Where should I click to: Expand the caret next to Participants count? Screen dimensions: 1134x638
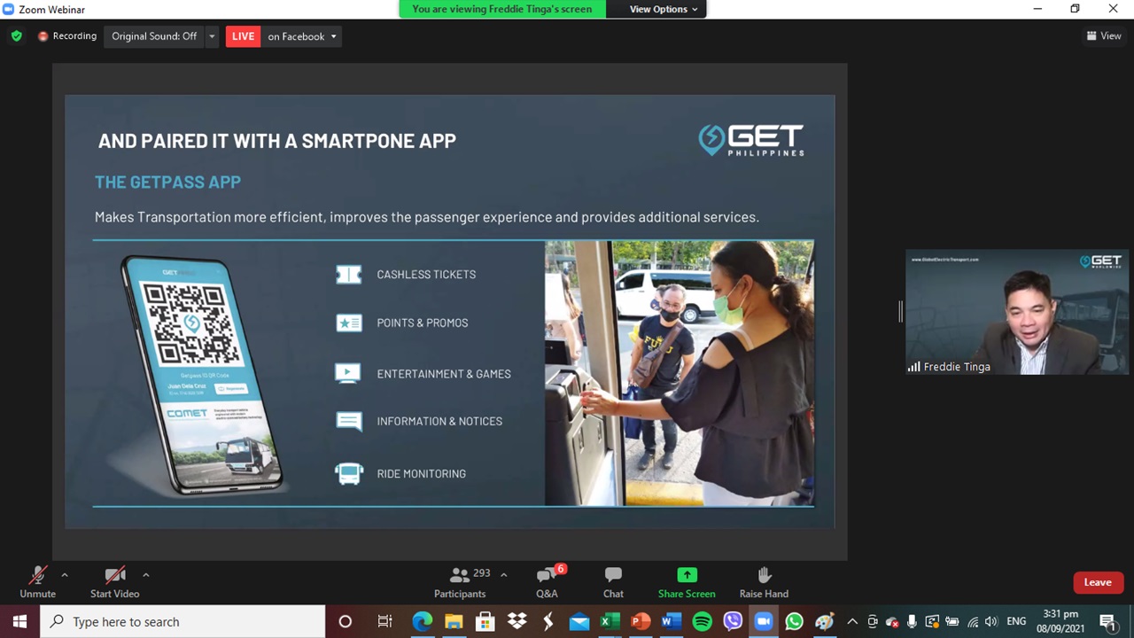point(503,574)
